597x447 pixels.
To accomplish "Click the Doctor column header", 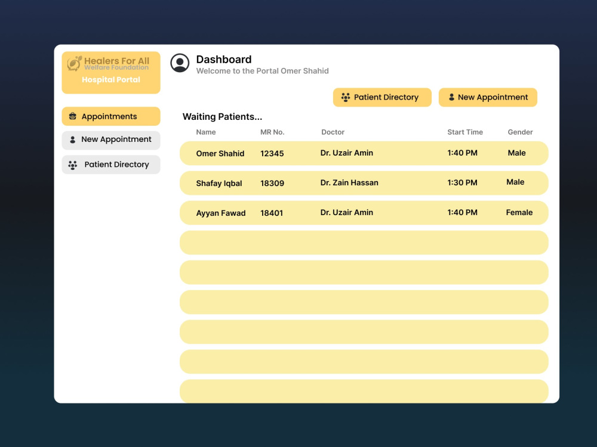I will click(x=333, y=132).
